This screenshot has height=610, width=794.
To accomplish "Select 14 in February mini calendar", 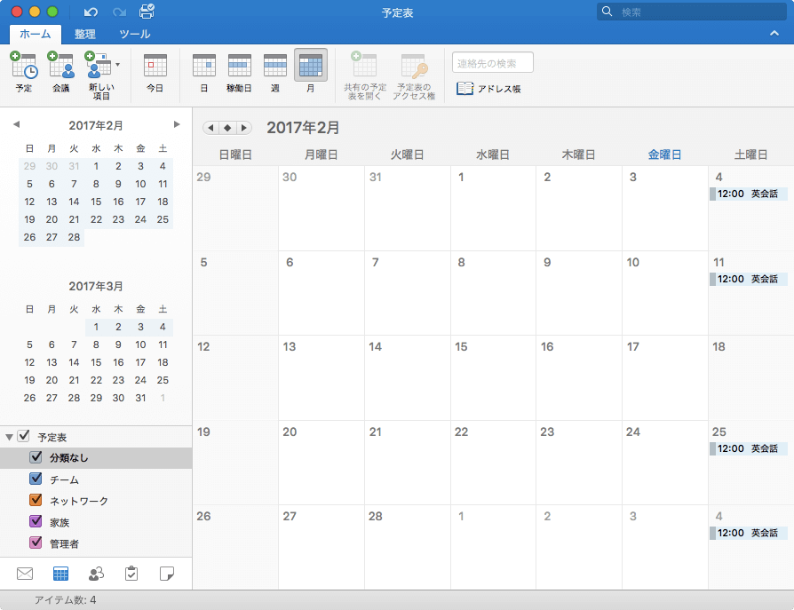I will [74, 202].
